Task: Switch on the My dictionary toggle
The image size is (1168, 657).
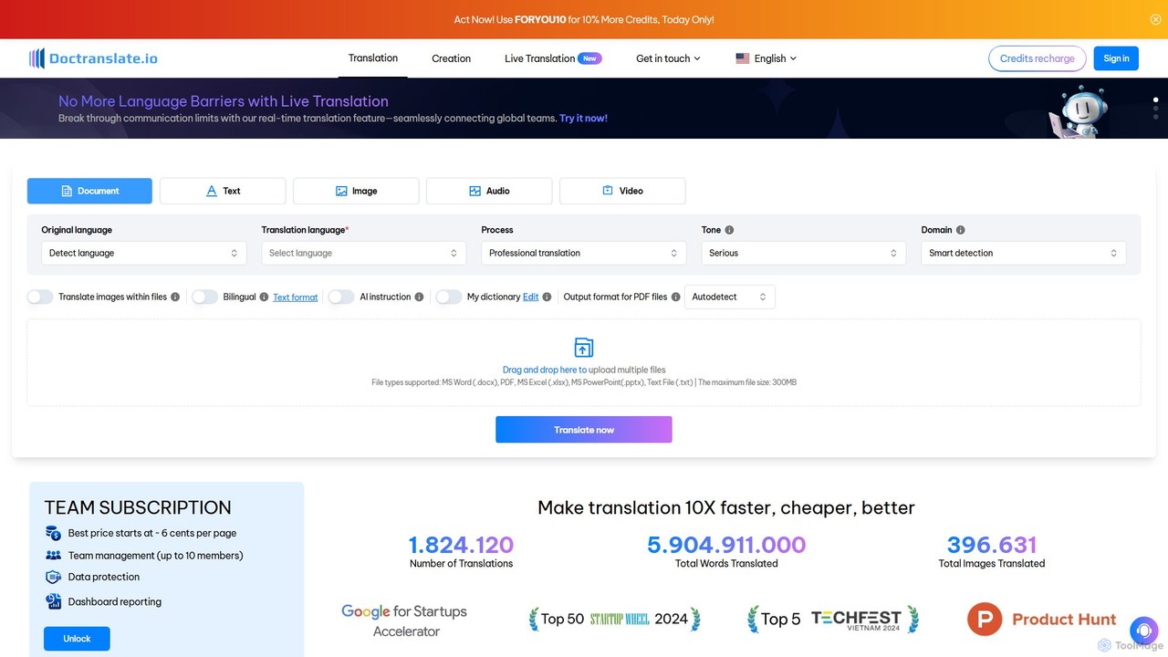Action: coord(448,297)
